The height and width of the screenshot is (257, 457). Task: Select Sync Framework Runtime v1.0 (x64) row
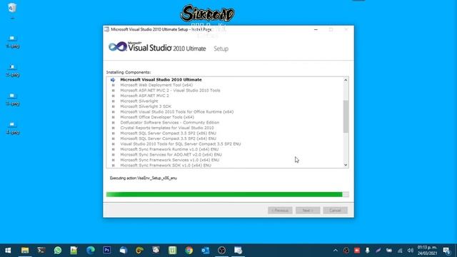pyautogui.click(x=225, y=149)
